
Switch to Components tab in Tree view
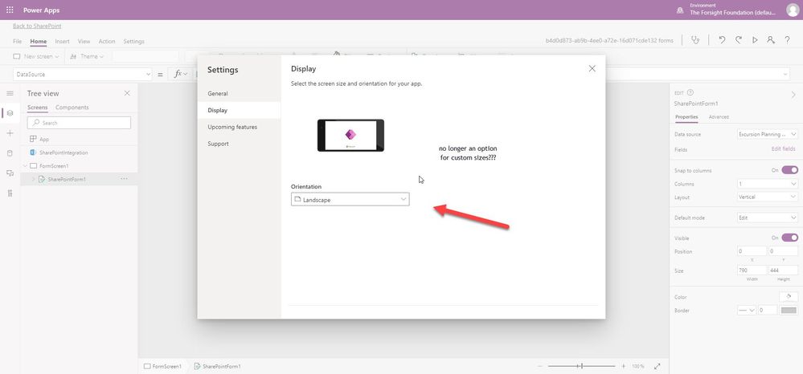tap(72, 108)
